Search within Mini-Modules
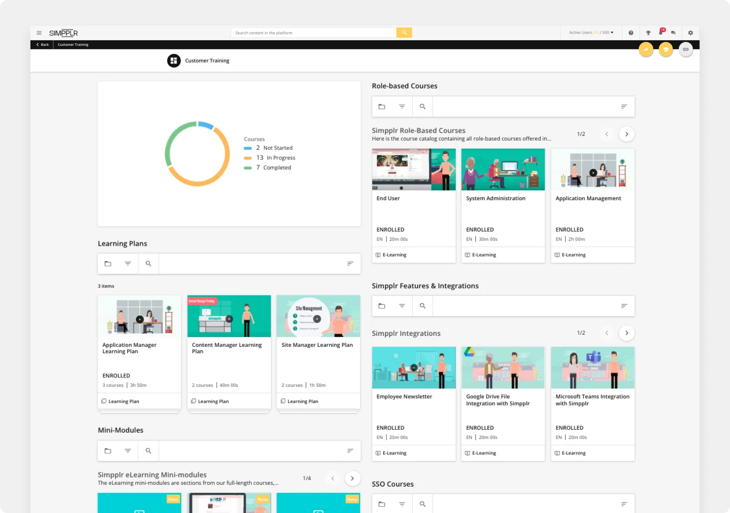This screenshot has width=730, height=513. point(148,451)
